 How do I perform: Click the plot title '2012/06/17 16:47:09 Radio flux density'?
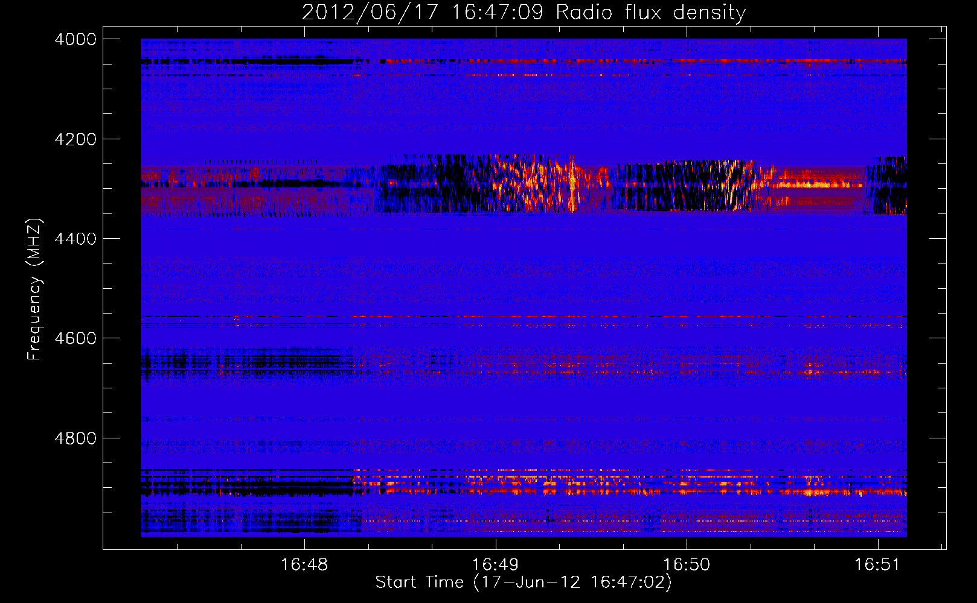tap(524, 13)
